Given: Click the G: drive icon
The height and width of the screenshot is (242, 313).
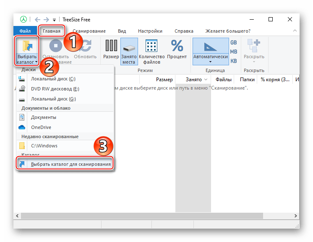Looking at the screenshot, I should [x=22, y=100].
